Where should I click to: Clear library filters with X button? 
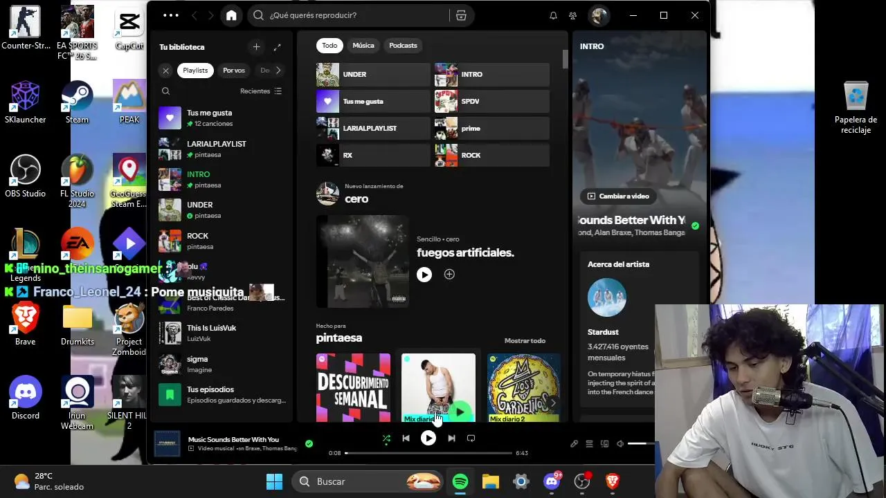165,71
